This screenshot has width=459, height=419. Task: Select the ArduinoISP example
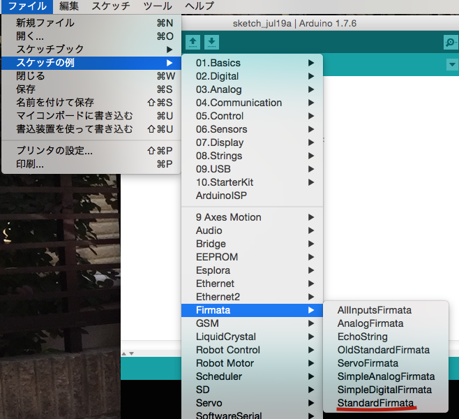point(252,196)
